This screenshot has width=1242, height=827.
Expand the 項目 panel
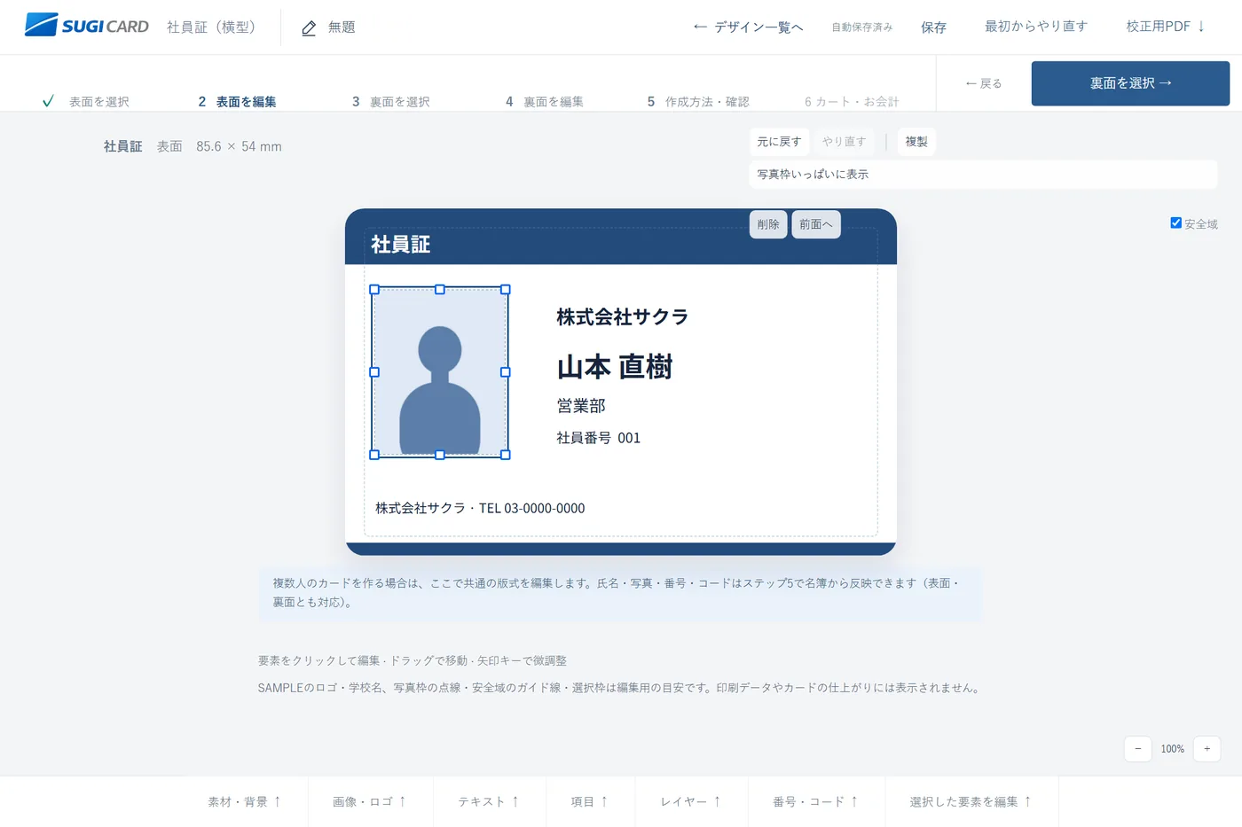pos(590,802)
